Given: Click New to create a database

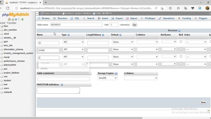Looking at the screenshot, I should [x=6, y=26].
